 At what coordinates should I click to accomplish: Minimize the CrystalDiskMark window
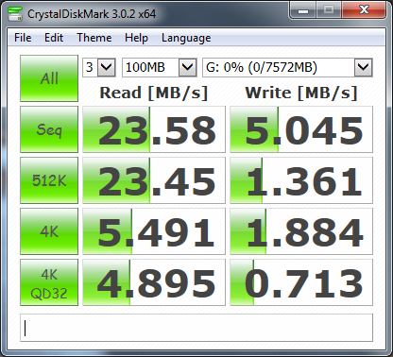tap(303, 10)
